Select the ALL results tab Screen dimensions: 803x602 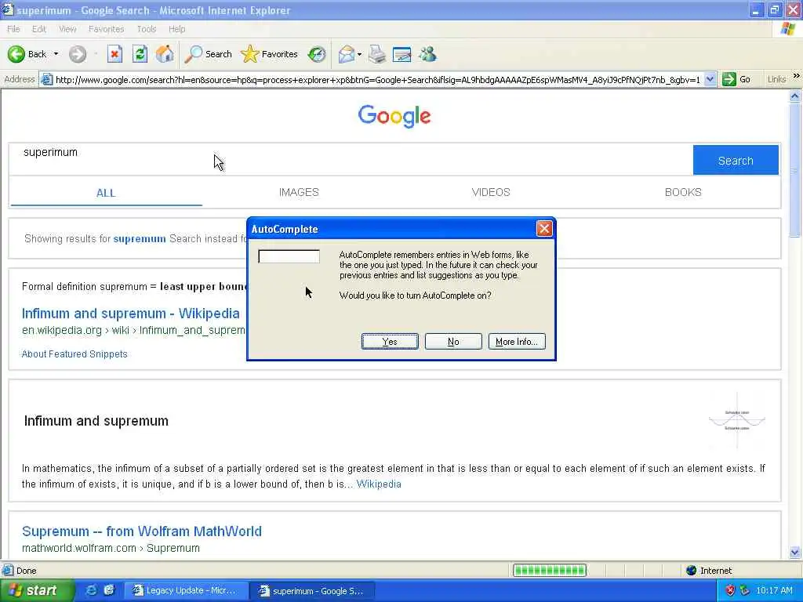click(106, 193)
